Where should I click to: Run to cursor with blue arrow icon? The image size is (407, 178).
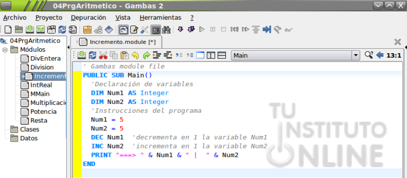pyautogui.click(x=267, y=30)
